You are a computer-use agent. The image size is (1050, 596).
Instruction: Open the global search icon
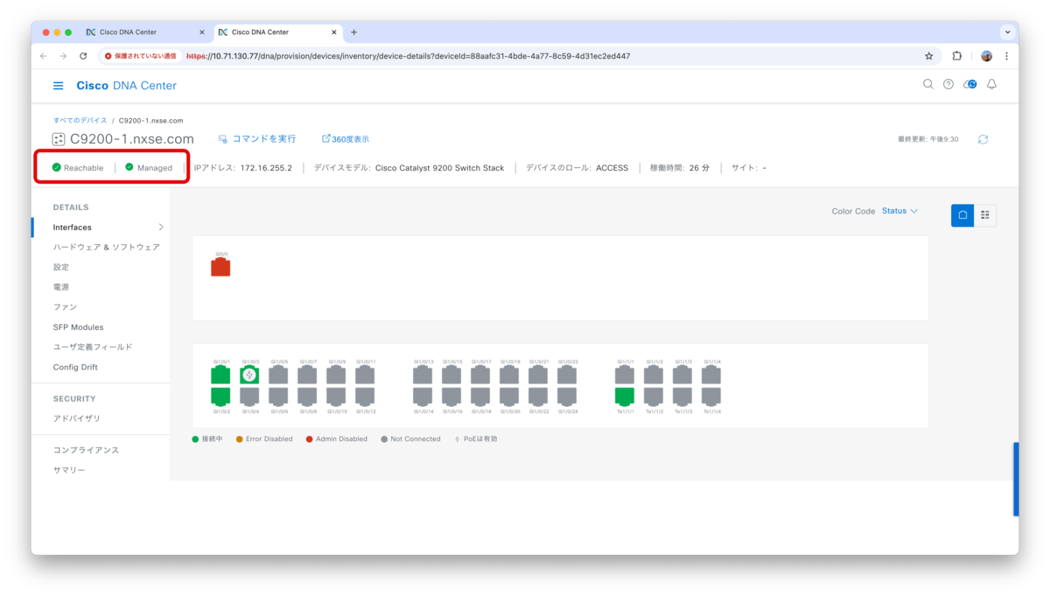point(927,84)
